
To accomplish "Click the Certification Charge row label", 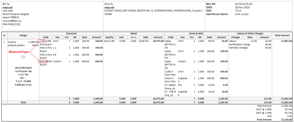I will [x=239, y=45].
